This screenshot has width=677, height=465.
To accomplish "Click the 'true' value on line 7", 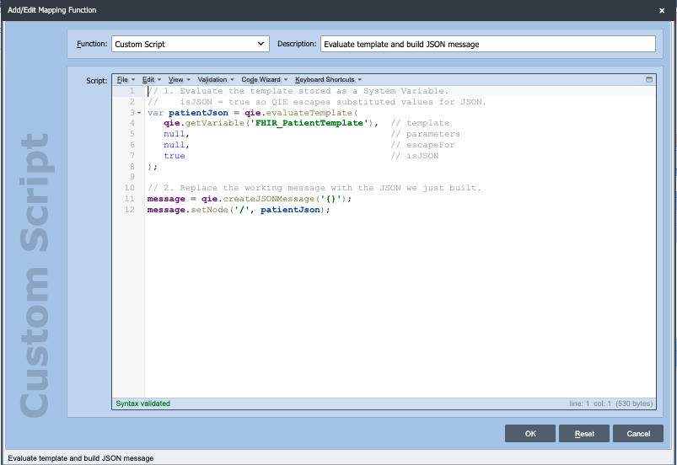I will [x=175, y=156].
